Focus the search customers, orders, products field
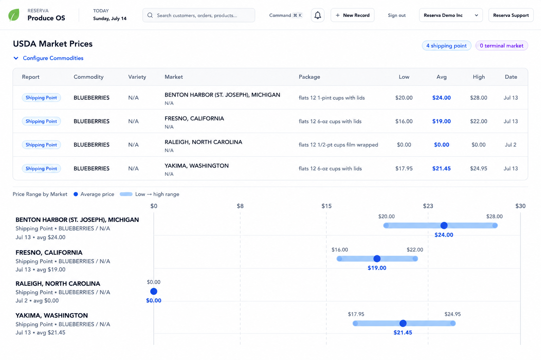Image resolution: width=541 pixels, height=360 pixels. tap(199, 15)
